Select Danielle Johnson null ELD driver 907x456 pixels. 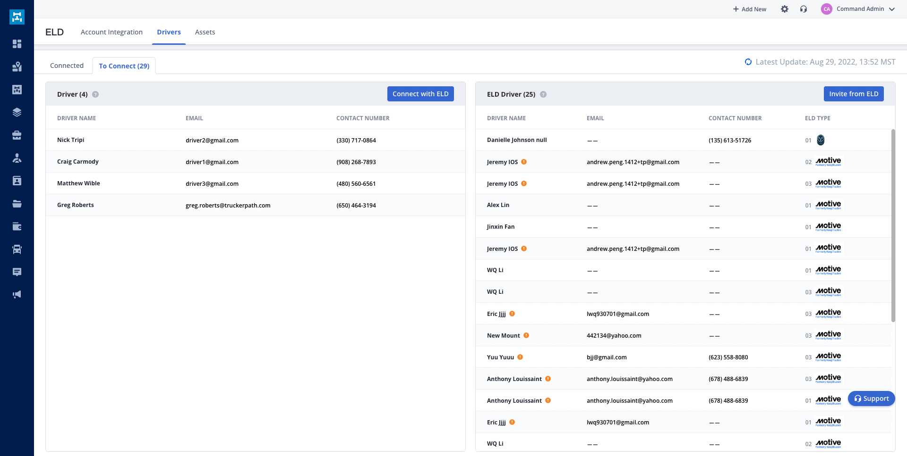coord(517,140)
